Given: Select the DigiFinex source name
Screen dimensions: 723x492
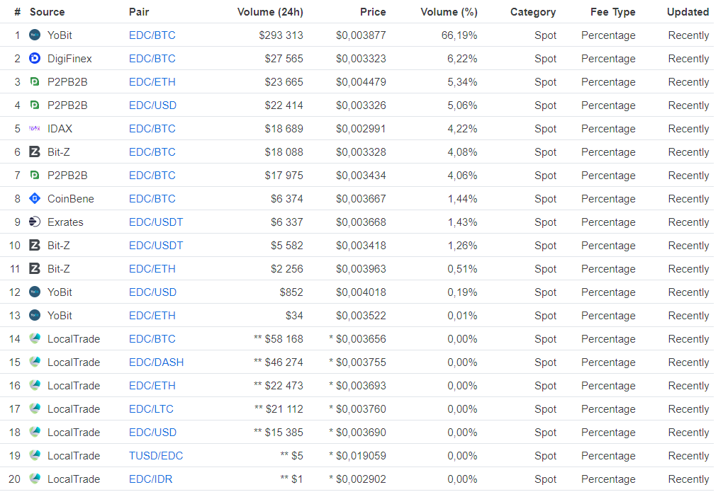Looking at the screenshot, I should click(69, 59).
